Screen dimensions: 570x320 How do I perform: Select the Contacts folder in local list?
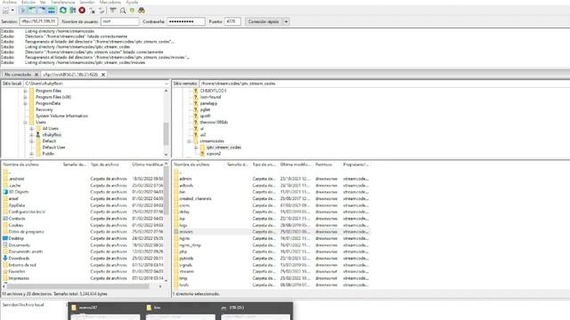point(17,219)
